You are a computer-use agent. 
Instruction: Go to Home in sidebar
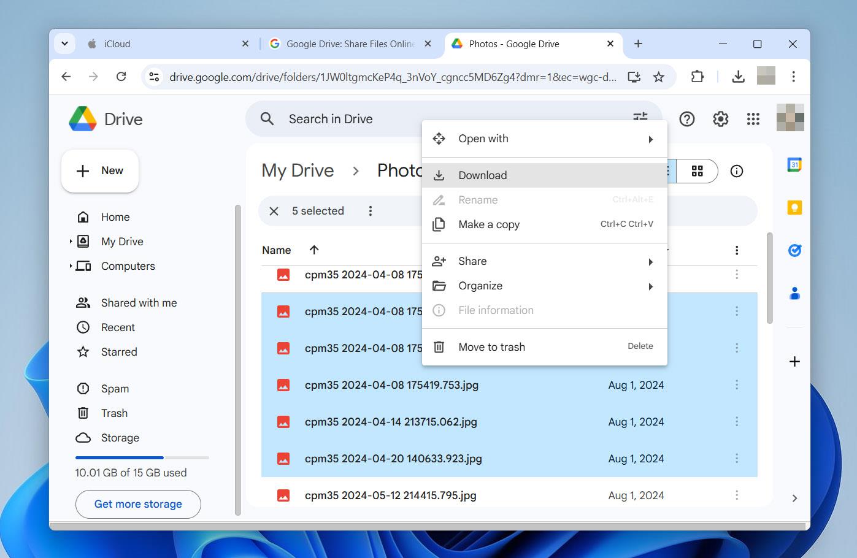click(x=115, y=217)
